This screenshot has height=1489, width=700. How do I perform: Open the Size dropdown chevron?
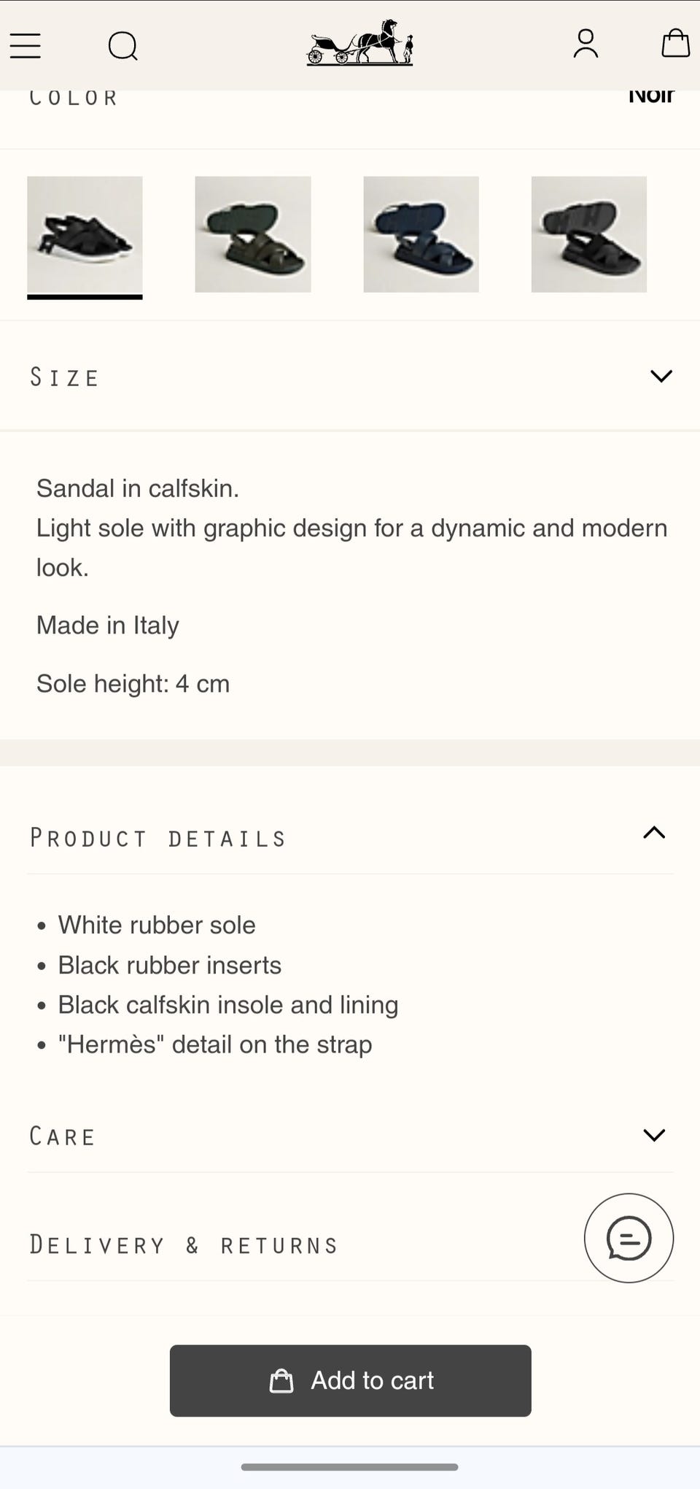pyautogui.click(x=661, y=377)
